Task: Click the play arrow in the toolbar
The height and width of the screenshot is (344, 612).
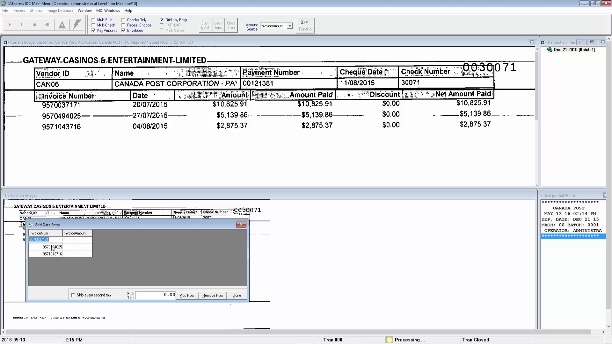Action: [10, 25]
